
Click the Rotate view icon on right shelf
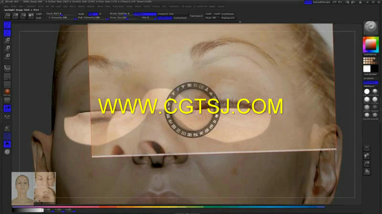367,171
